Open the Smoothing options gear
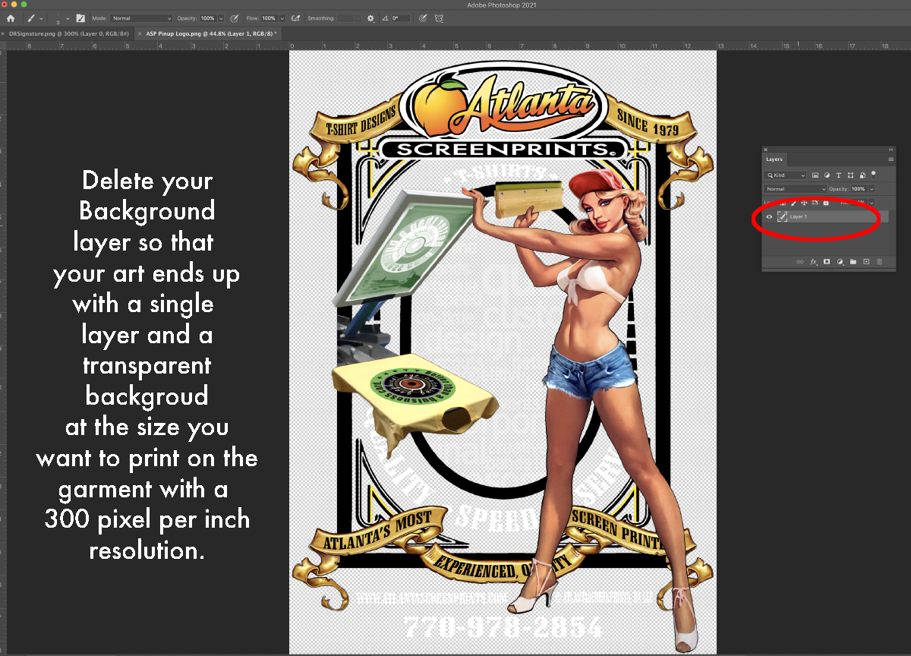This screenshot has height=656, width=911. 370,18
